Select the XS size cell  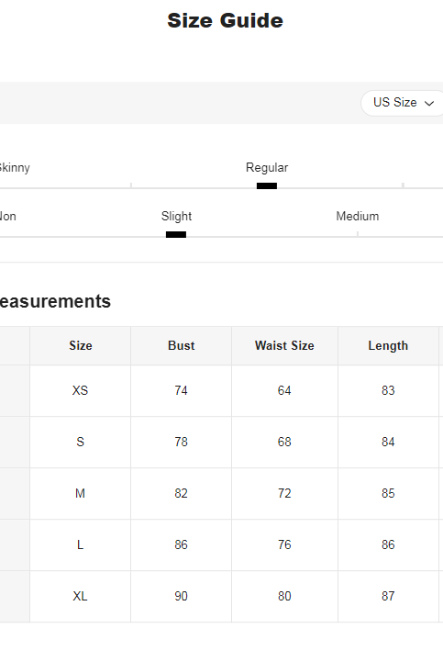(x=80, y=390)
